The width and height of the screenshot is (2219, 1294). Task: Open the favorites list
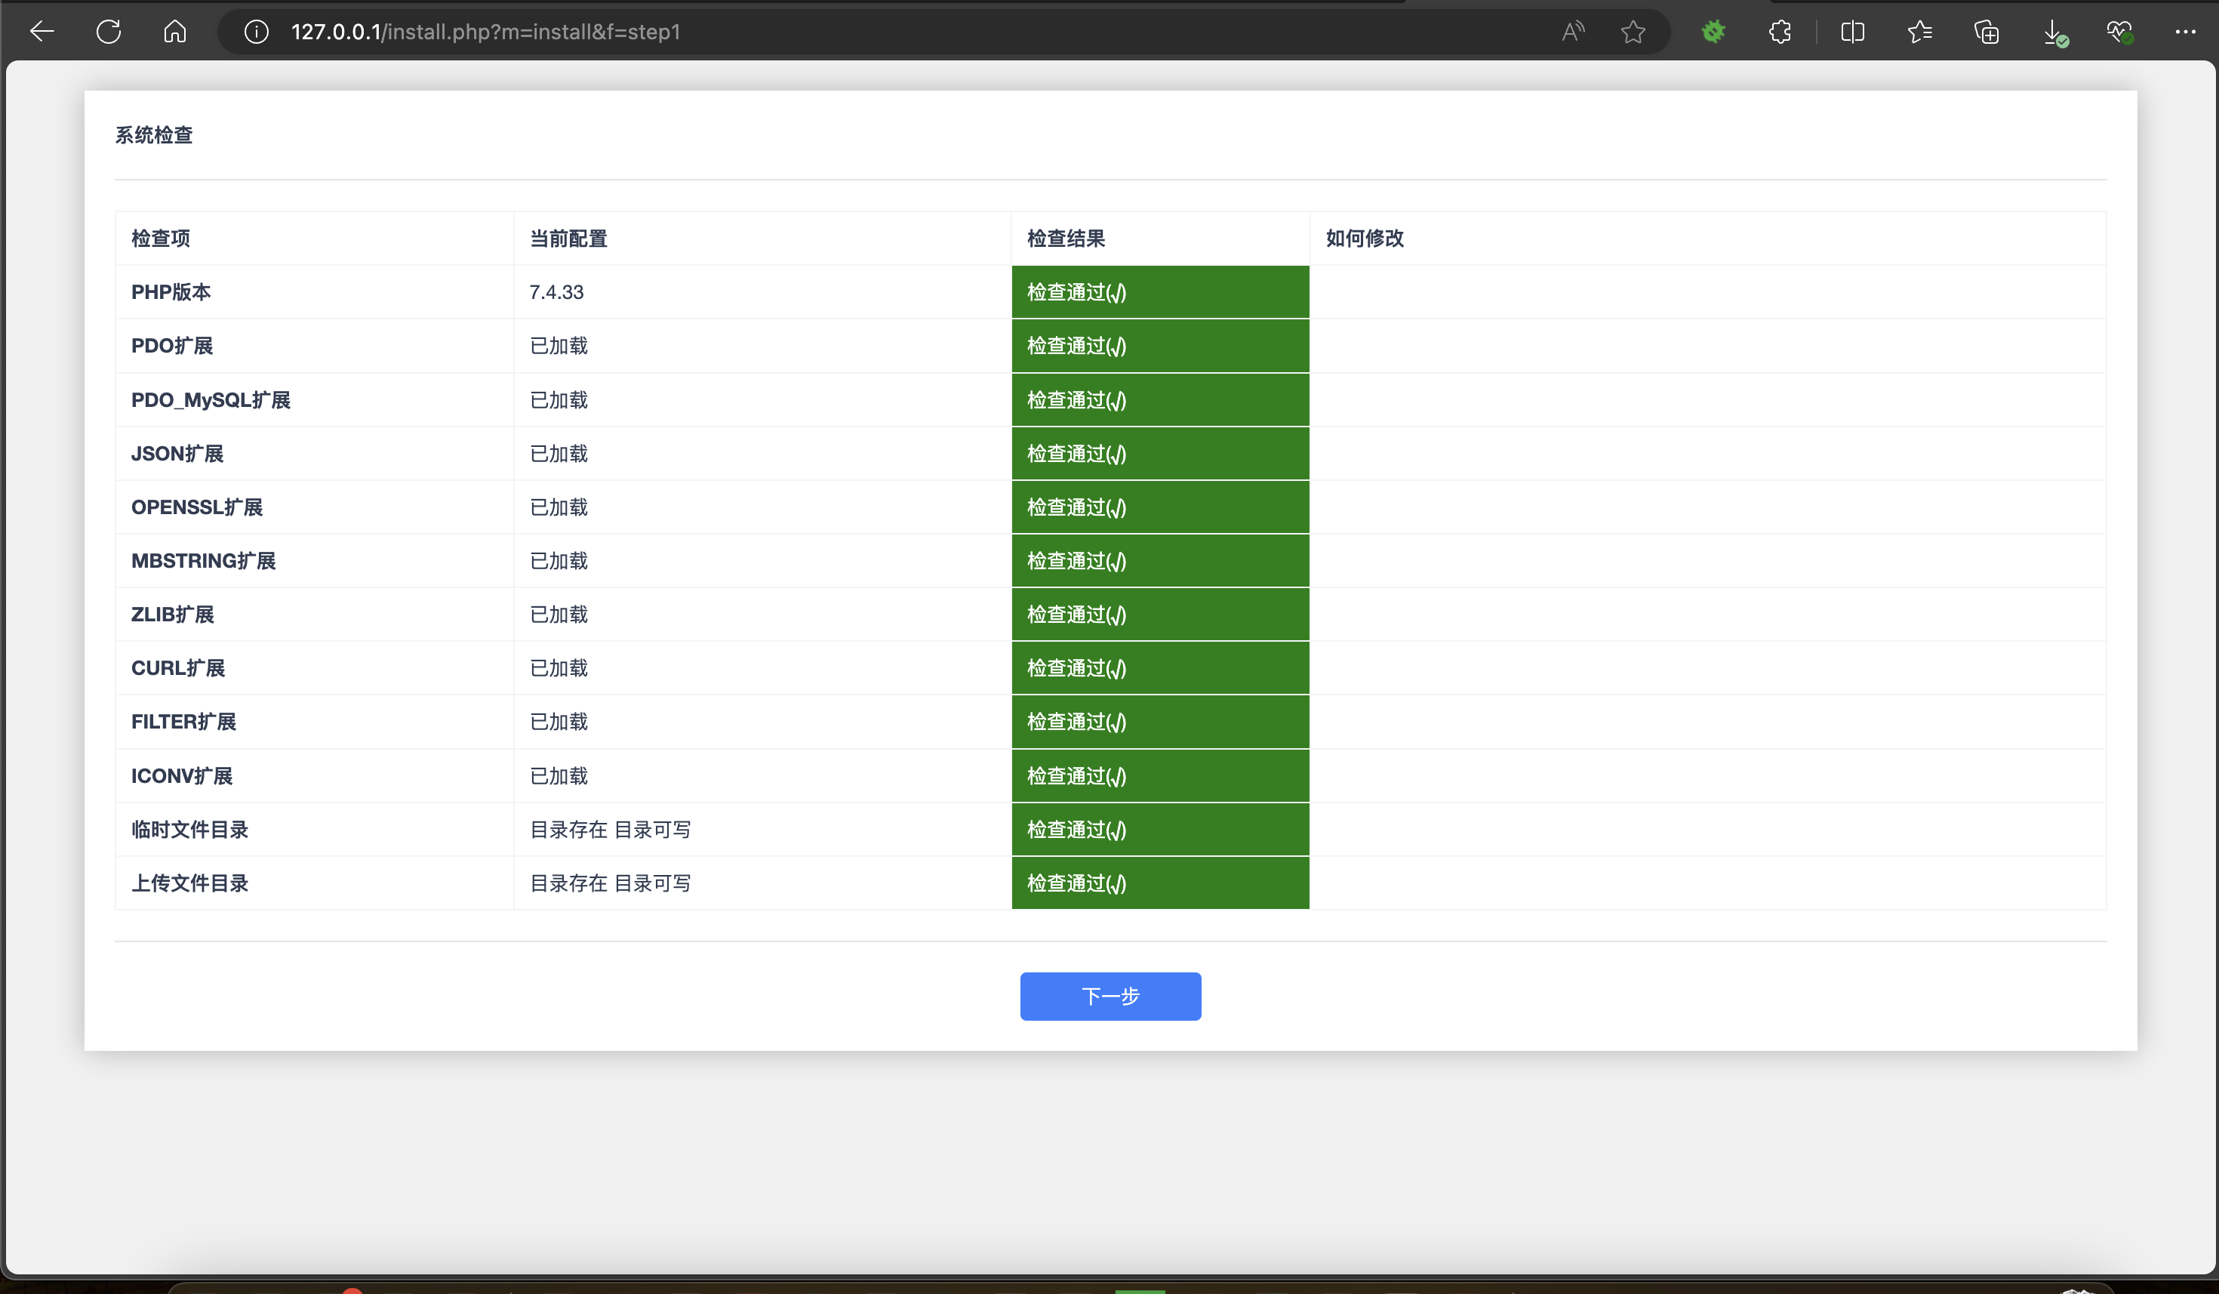pyautogui.click(x=1919, y=32)
